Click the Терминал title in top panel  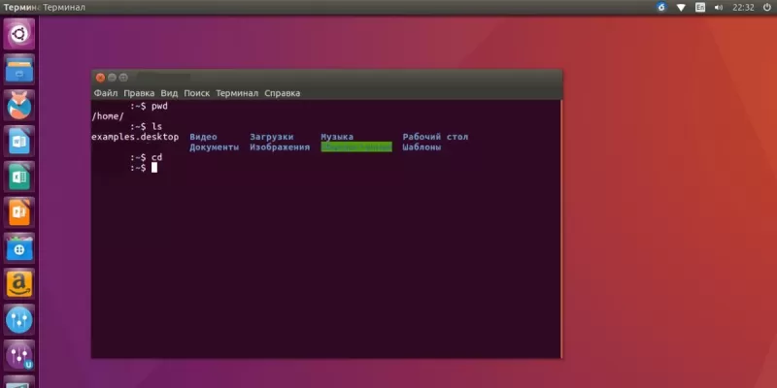64,8
